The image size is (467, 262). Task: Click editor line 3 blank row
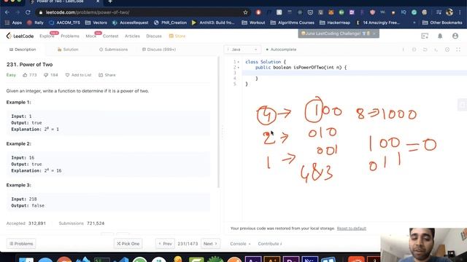(355, 73)
